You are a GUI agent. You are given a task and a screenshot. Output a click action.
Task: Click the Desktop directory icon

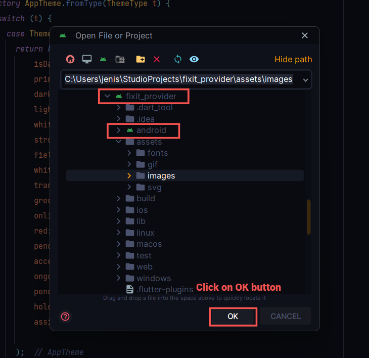[87, 59]
